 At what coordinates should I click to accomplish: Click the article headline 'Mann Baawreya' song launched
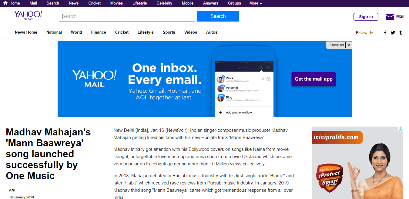(x=49, y=154)
